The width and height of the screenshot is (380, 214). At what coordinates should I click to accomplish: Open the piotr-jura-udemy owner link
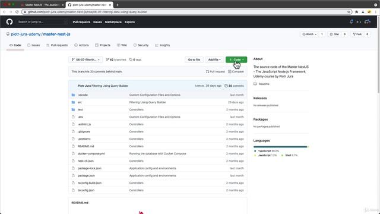click(26, 34)
